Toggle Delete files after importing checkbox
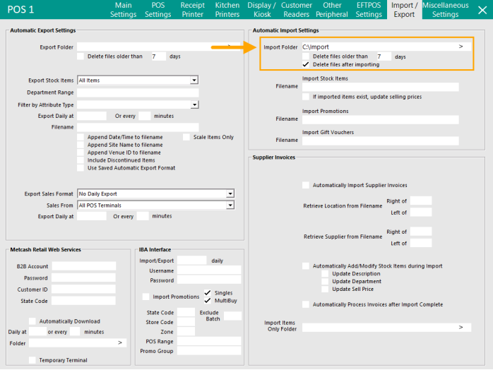 coord(306,64)
